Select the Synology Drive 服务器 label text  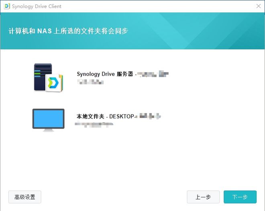(105, 74)
